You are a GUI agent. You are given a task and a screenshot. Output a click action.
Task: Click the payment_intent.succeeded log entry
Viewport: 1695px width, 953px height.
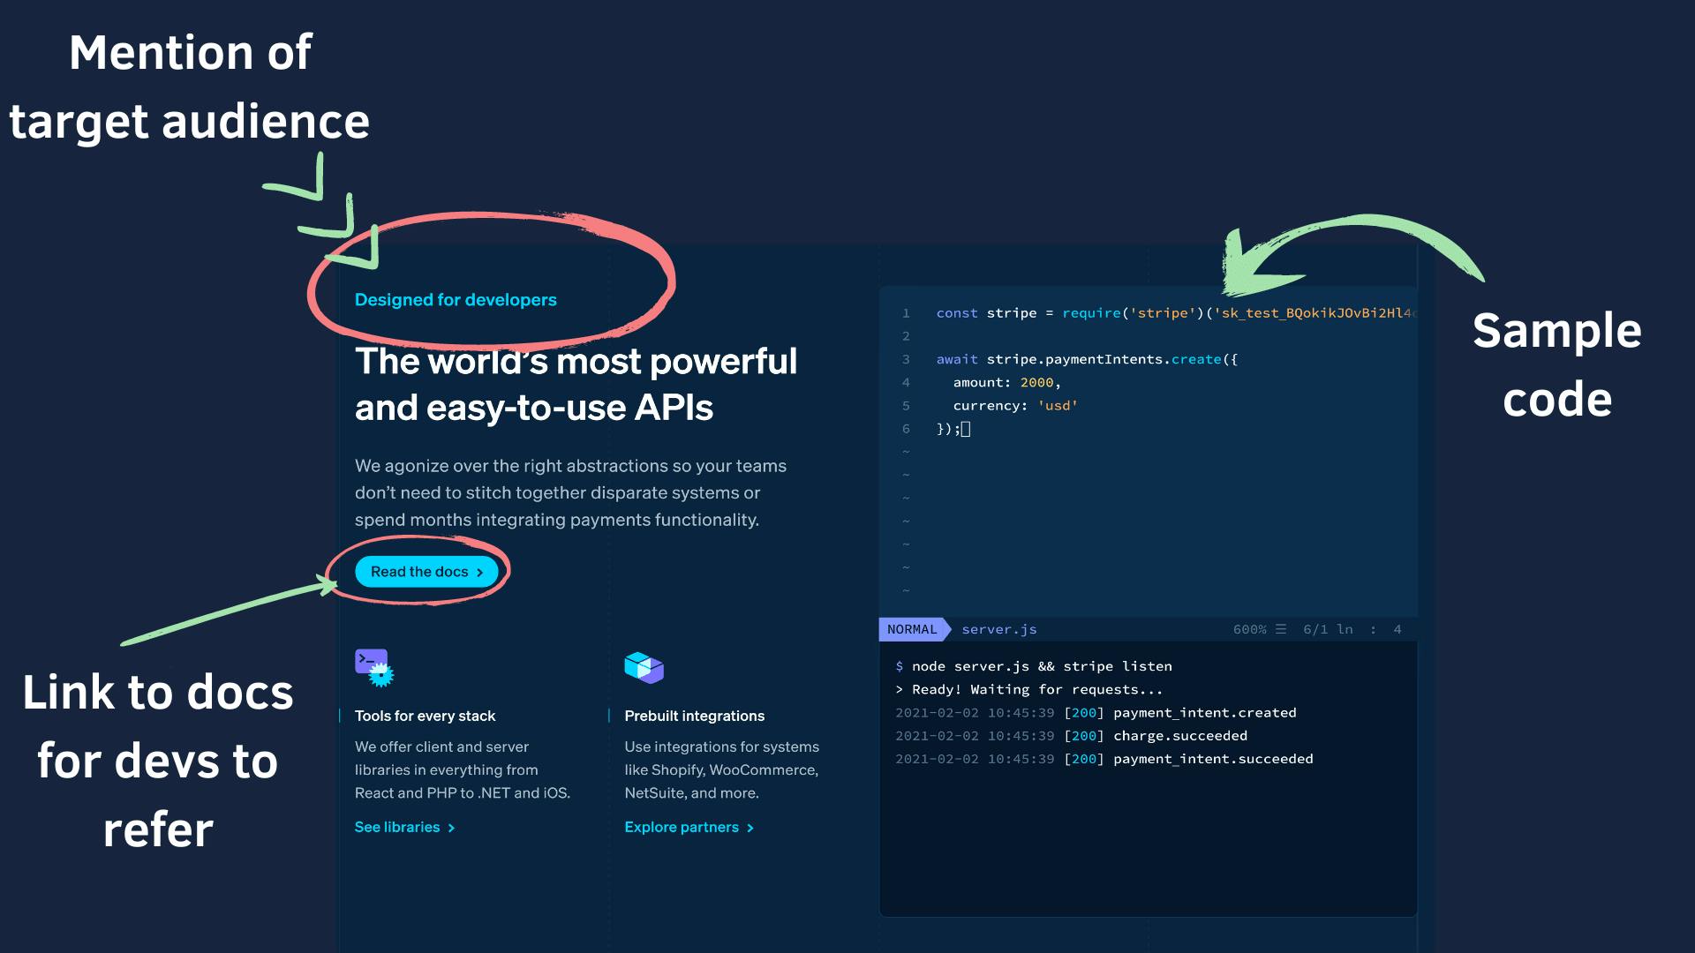[1104, 759]
